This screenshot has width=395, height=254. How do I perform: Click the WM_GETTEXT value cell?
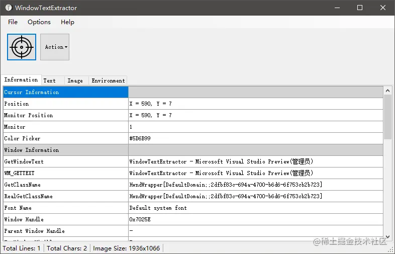[x=256, y=174]
